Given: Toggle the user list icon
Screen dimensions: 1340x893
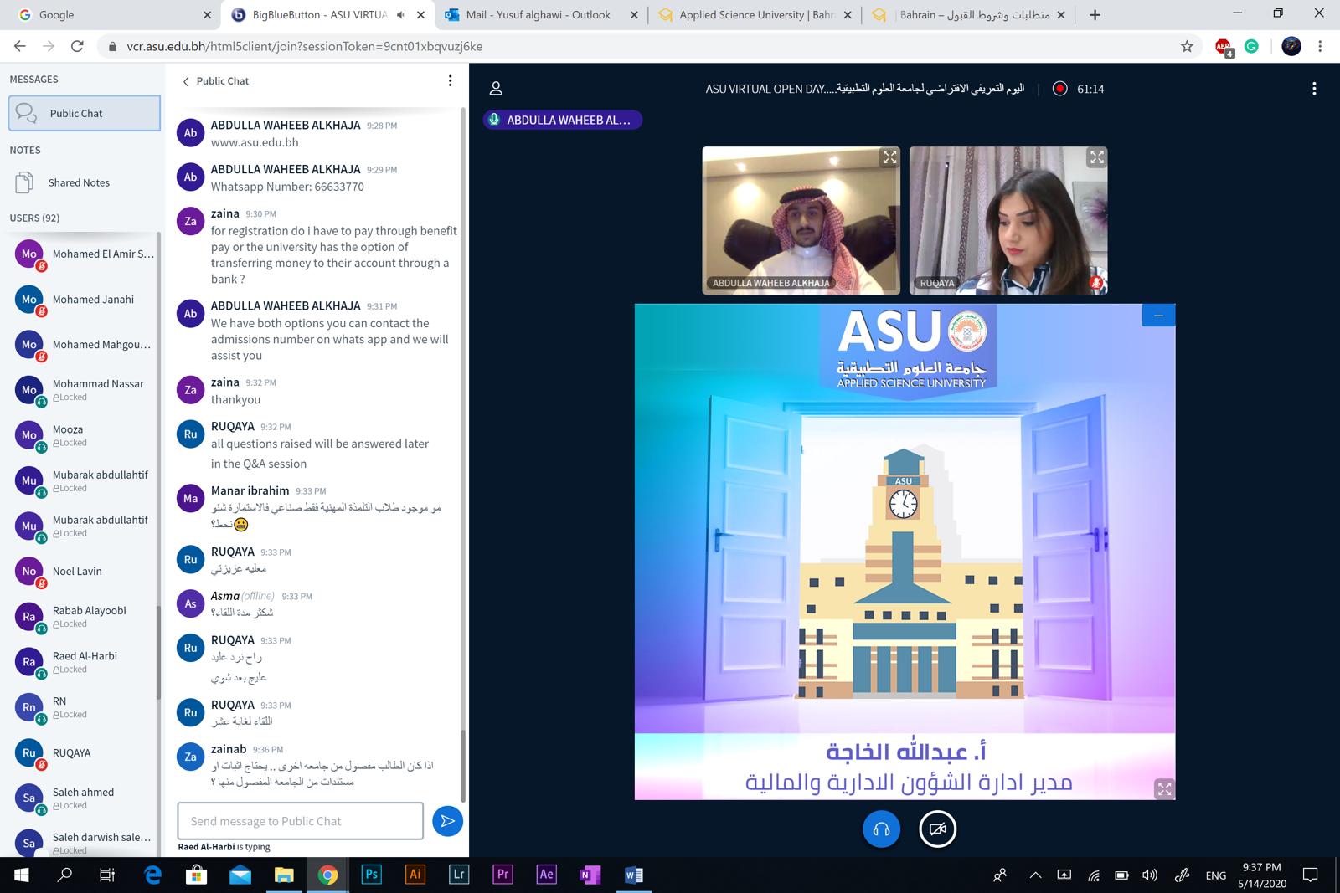Looking at the screenshot, I should [496, 88].
